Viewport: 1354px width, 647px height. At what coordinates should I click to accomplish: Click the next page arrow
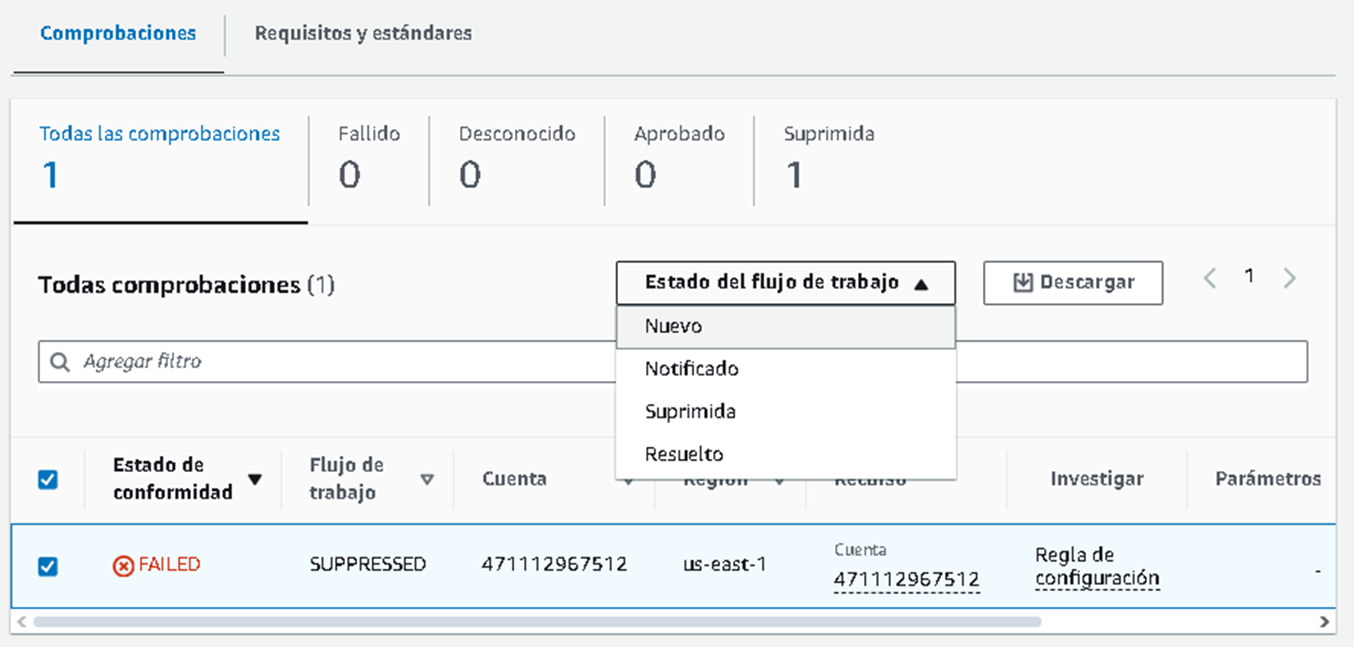[x=1289, y=278]
